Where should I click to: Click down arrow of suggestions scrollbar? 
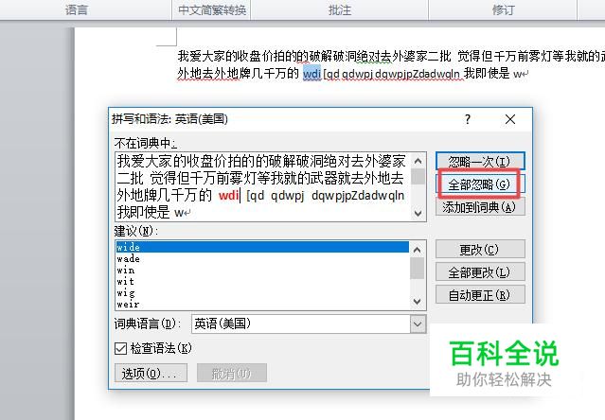pyautogui.click(x=418, y=301)
